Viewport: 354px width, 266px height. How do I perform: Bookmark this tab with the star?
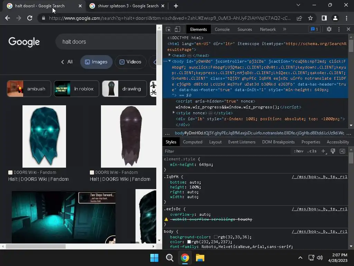click(310, 18)
